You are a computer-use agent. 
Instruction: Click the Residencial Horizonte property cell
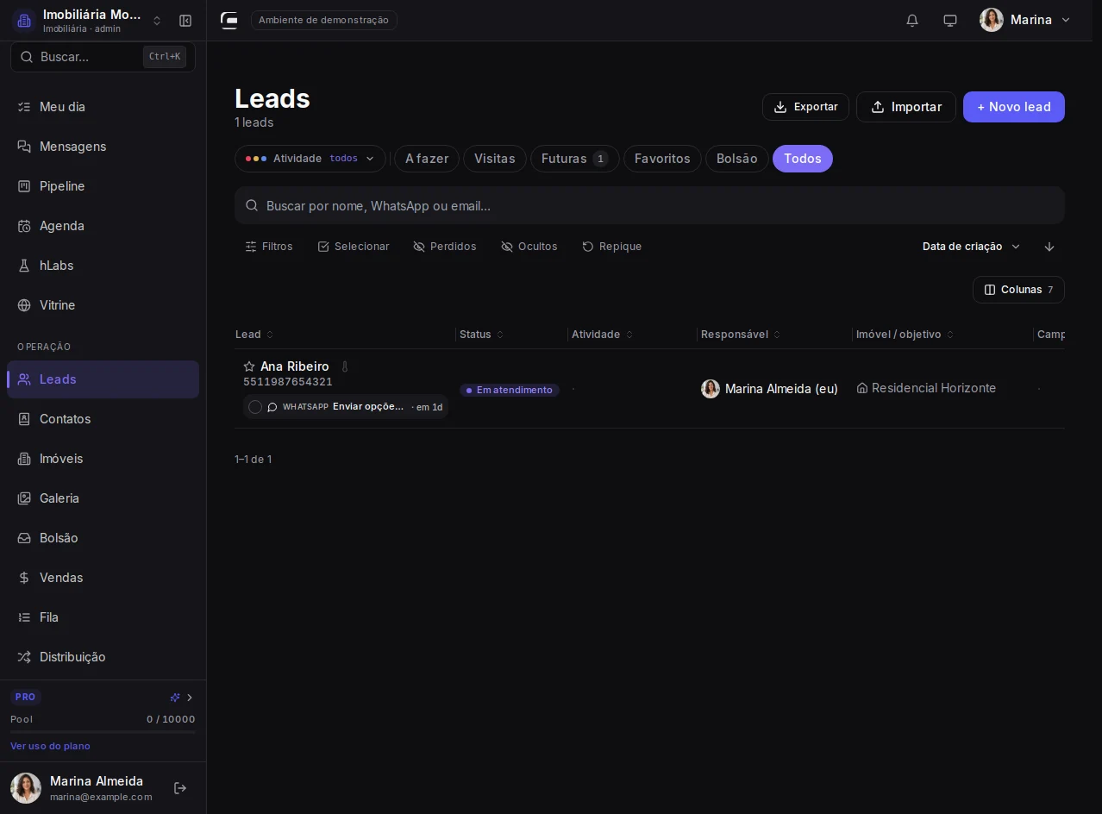point(926,388)
